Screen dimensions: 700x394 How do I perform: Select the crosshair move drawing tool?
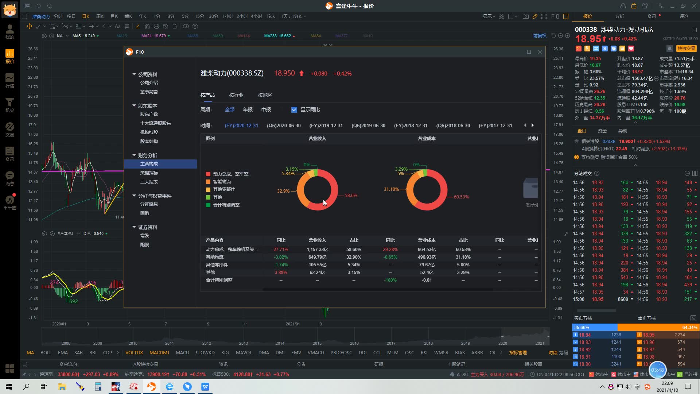tap(30, 26)
